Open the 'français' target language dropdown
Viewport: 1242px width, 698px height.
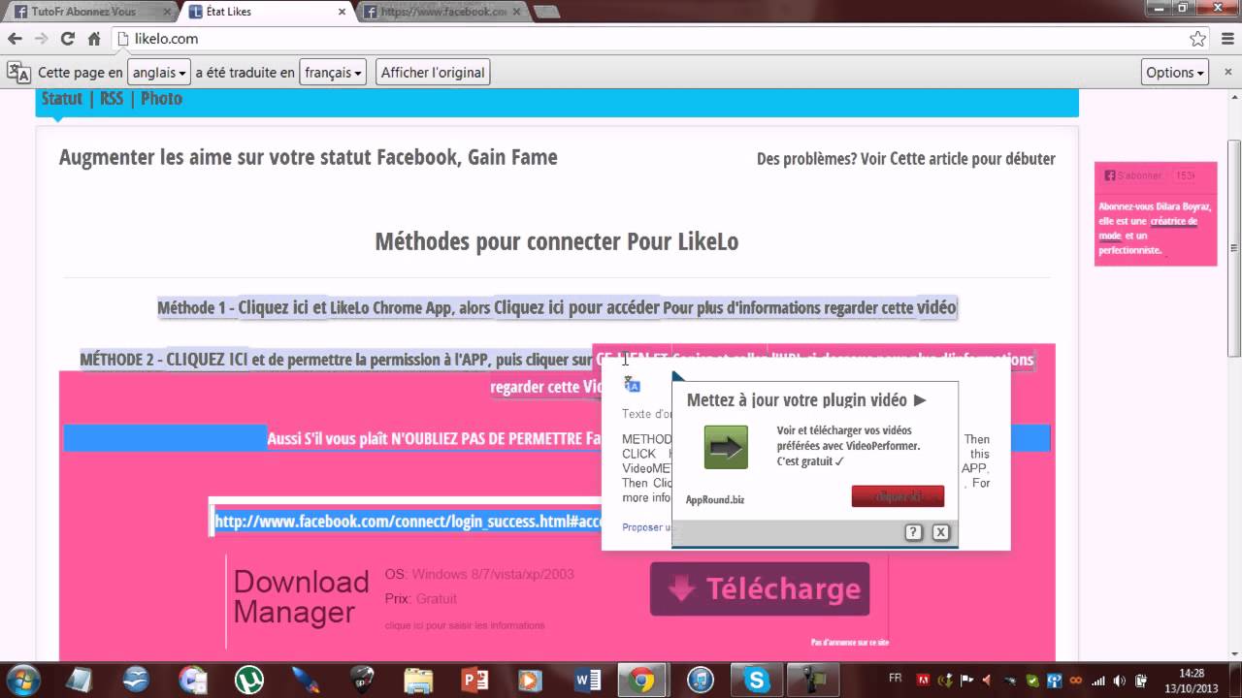pos(333,72)
